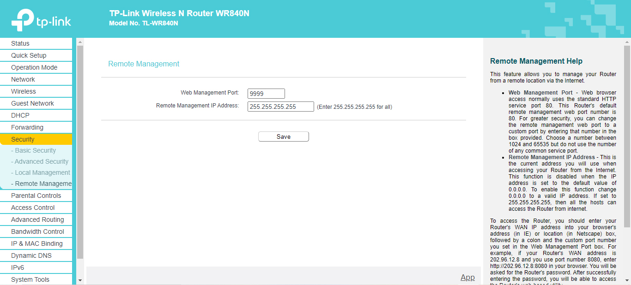Open Parental Controls menu item
The image size is (631, 285).
click(36, 196)
